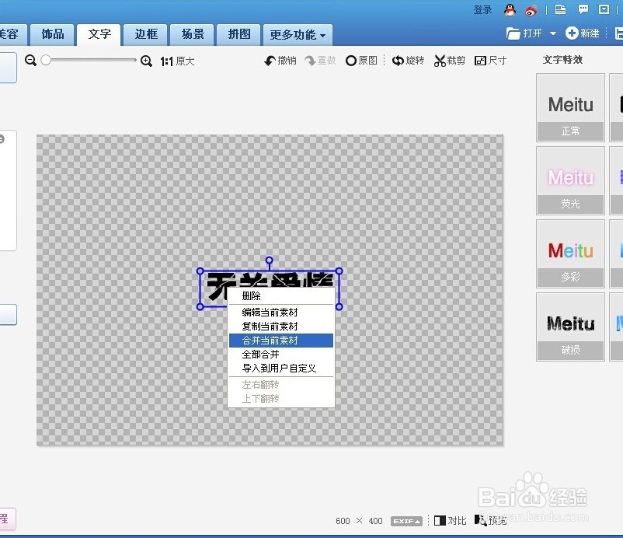Choose 编辑当前素材 from context menu
Image resolution: width=623 pixels, height=538 pixels.
[281, 312]
